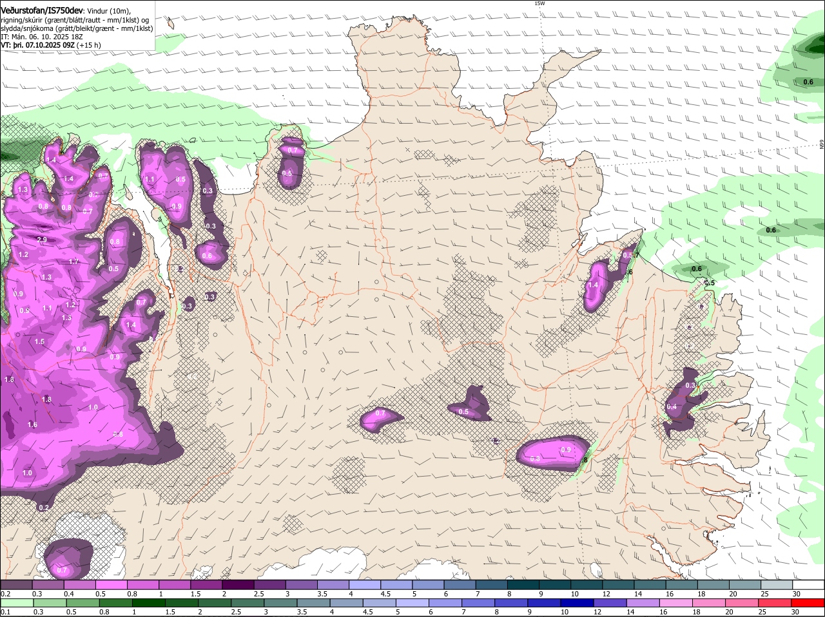Screen dimensions: 825x617
Task: Click the rain-row legend swatch between 0.5 and 0.8
Action: coord(83,603)
